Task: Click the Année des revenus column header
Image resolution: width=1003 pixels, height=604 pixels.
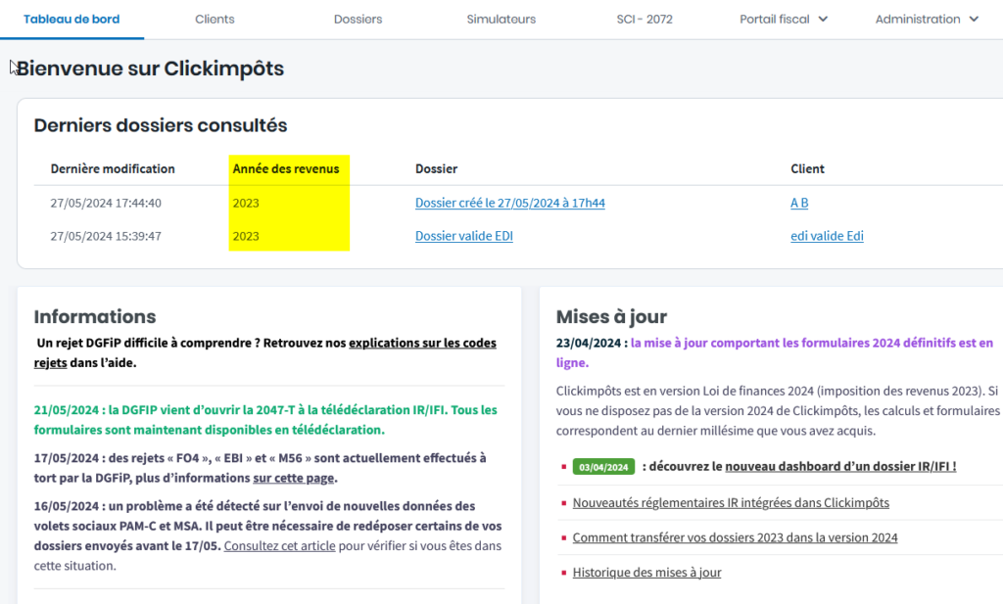Action: [285, 169]
